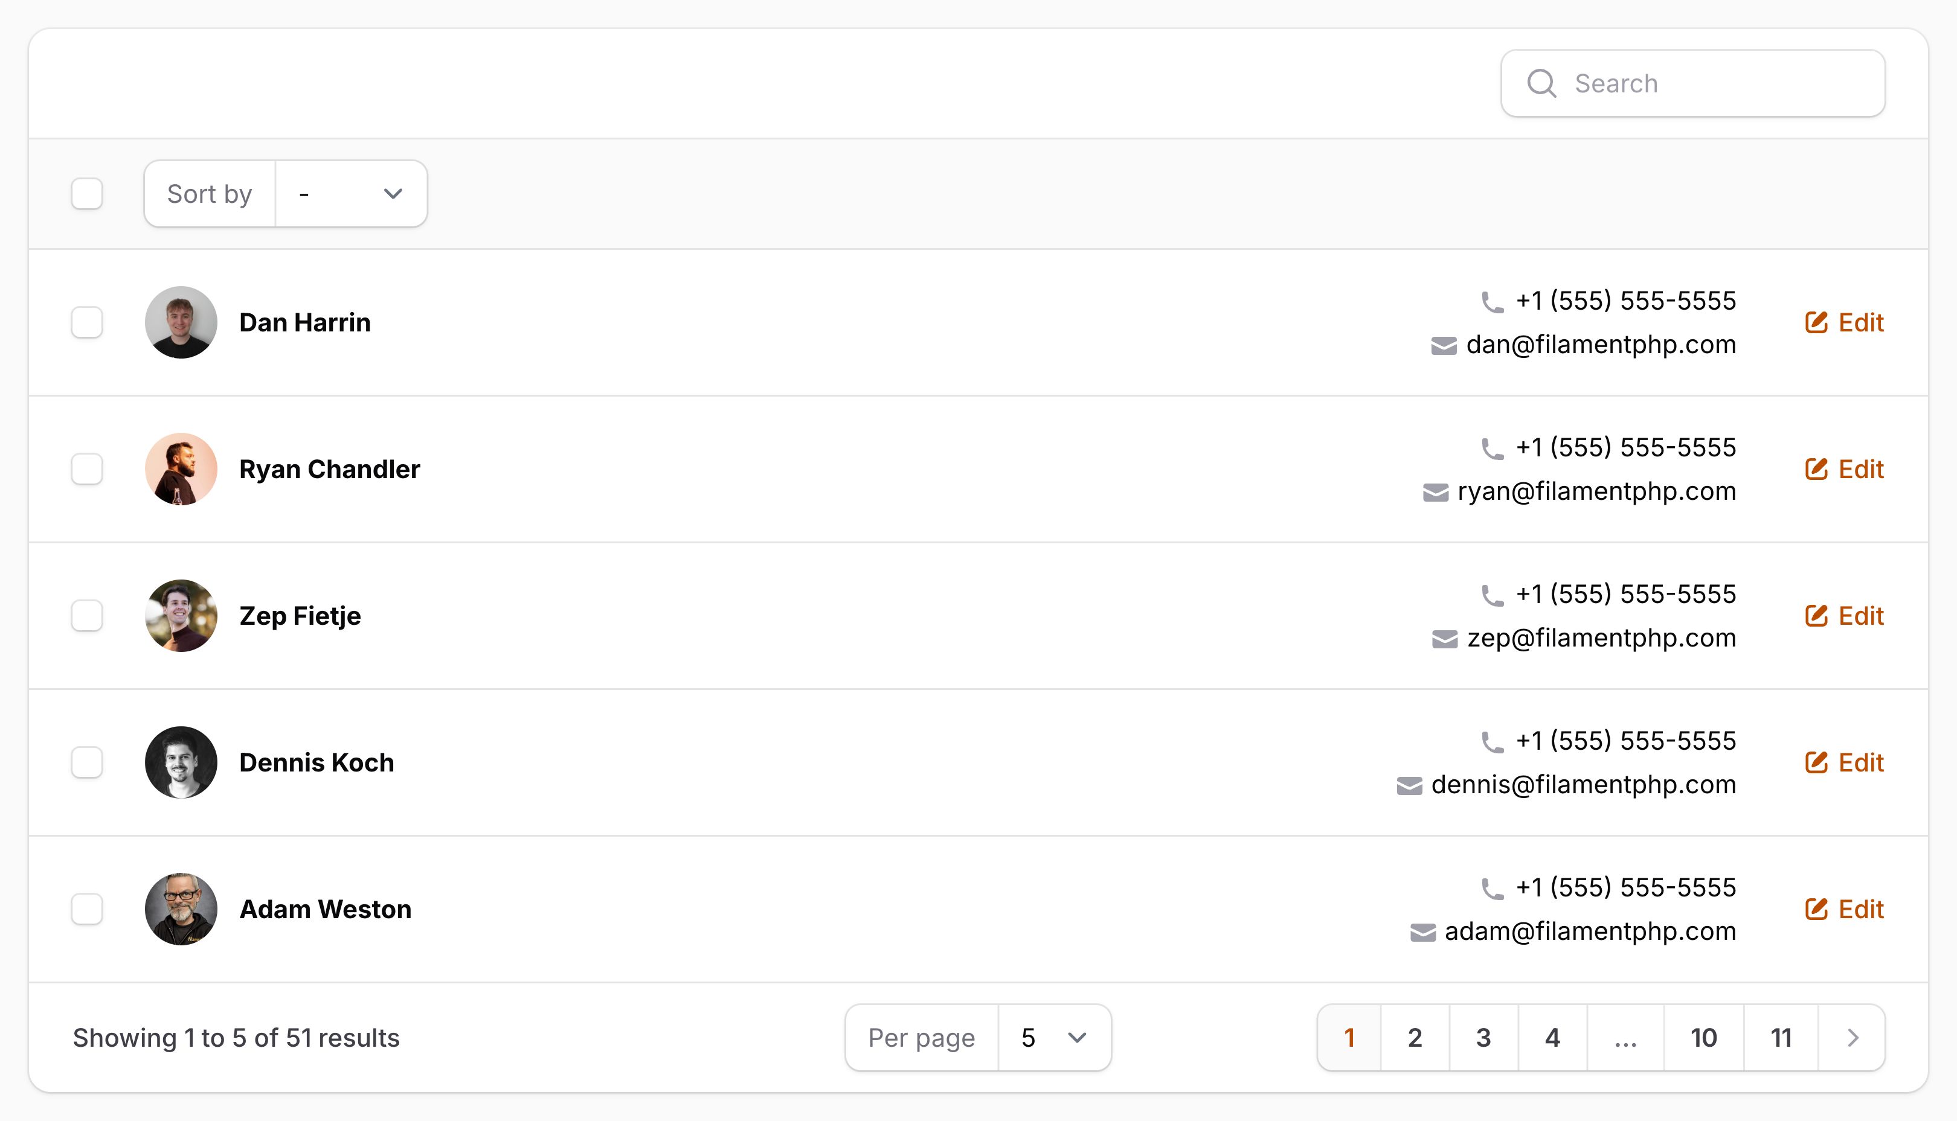The width and height of the screenshot is (1957, 1121).
Task: Click the envelope icon next to adam@filamentphp.com
Action: 1422,933
